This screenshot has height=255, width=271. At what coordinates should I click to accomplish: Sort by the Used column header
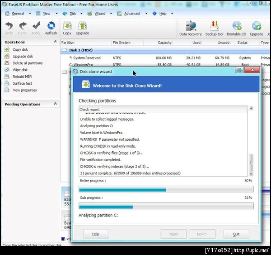pos(187,43)
